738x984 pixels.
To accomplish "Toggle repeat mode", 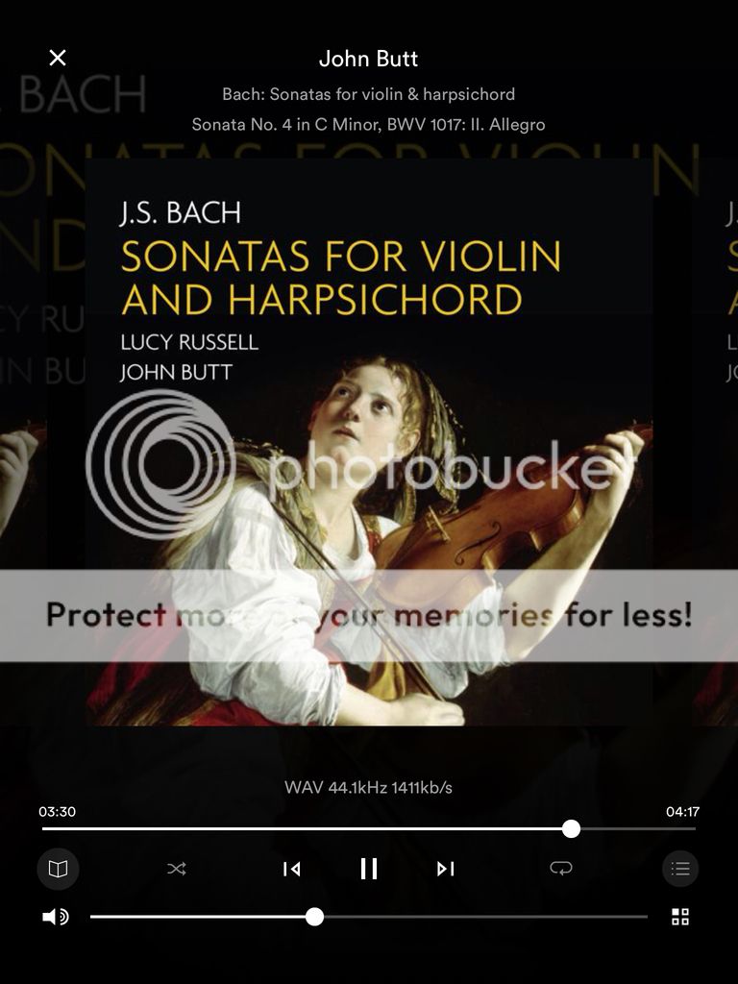I will click(560, 868).
